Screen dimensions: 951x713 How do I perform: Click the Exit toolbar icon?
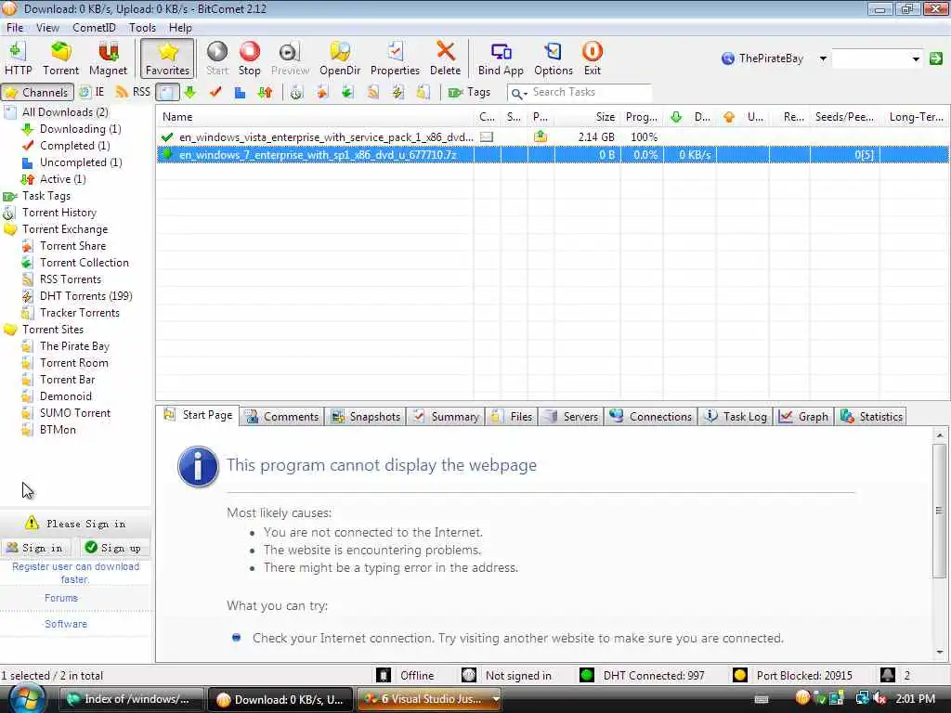point(592,58)
